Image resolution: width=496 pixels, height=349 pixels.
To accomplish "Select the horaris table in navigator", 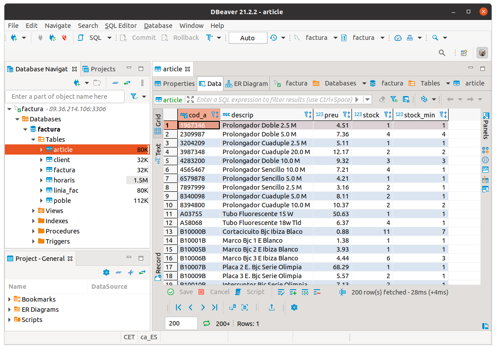I will coord(64,180).
